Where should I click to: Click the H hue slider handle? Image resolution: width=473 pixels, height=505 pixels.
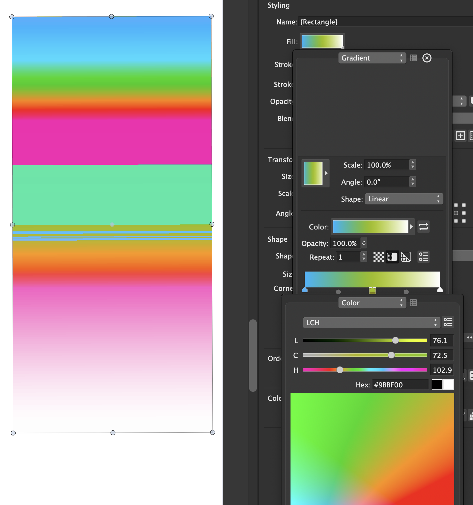pyautogui.click(x=340, y=370)
